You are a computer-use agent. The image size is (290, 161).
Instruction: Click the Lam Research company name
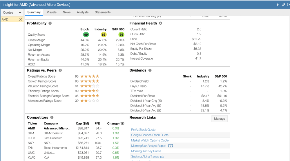pyautogui.click(x=53, y=138)
